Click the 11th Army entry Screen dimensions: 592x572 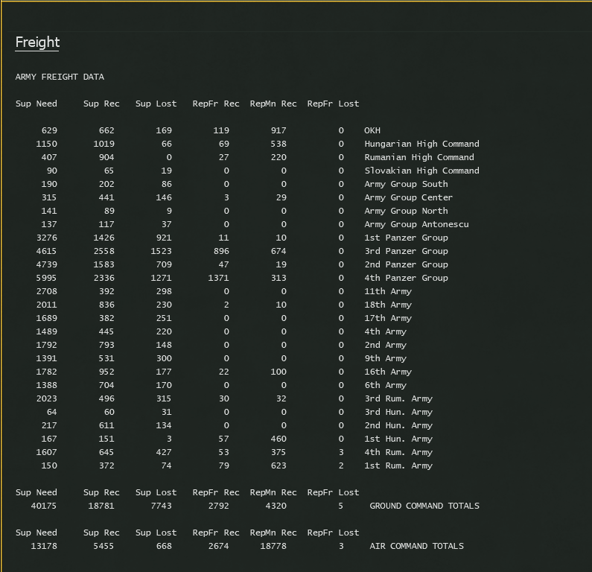pos(388,291)
